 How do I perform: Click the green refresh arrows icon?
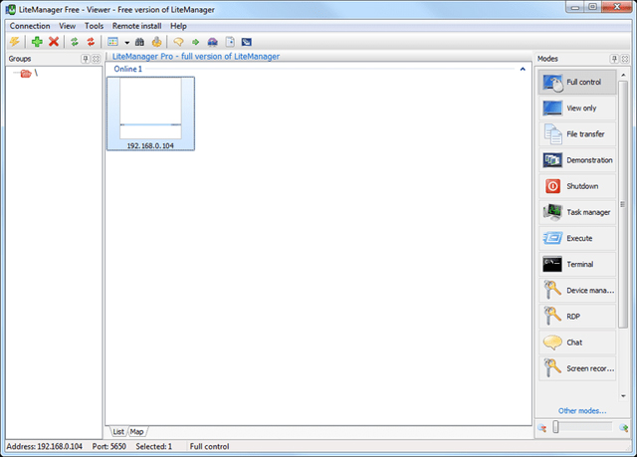[75, 42]
